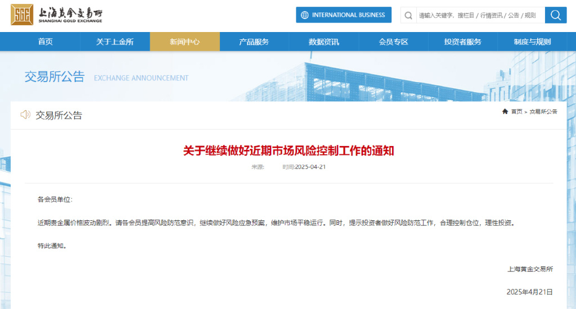Open 数据资讯 menu
This screenshot has height=309, width=576.
click(x=324, y=42)
